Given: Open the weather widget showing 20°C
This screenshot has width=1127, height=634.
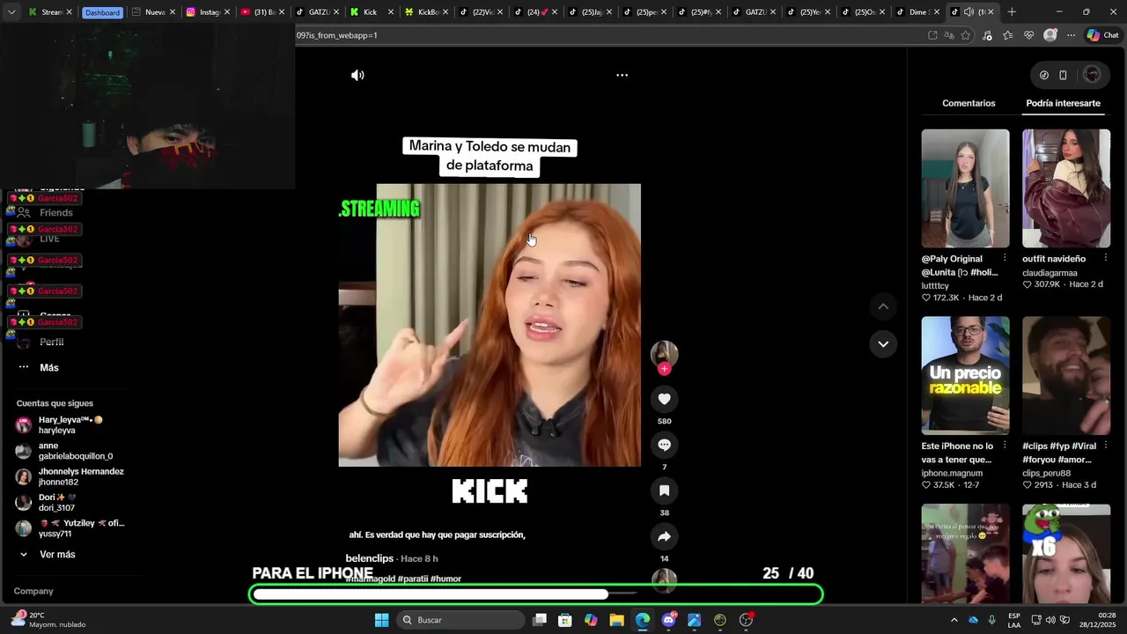Looking at the screenshot, I should point(48,620).
